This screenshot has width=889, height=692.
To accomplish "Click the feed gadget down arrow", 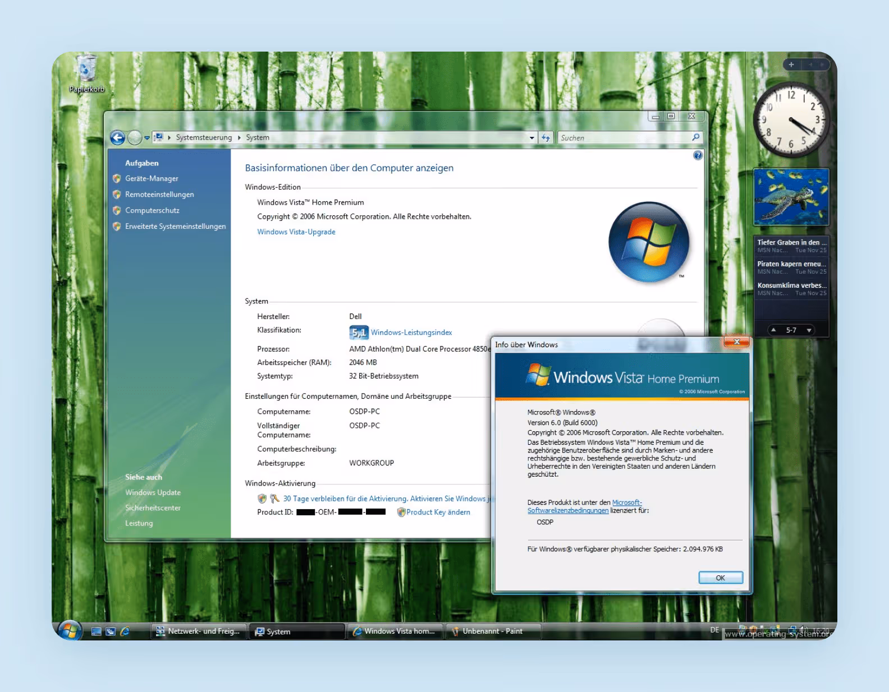I will (x=809, y=330).
